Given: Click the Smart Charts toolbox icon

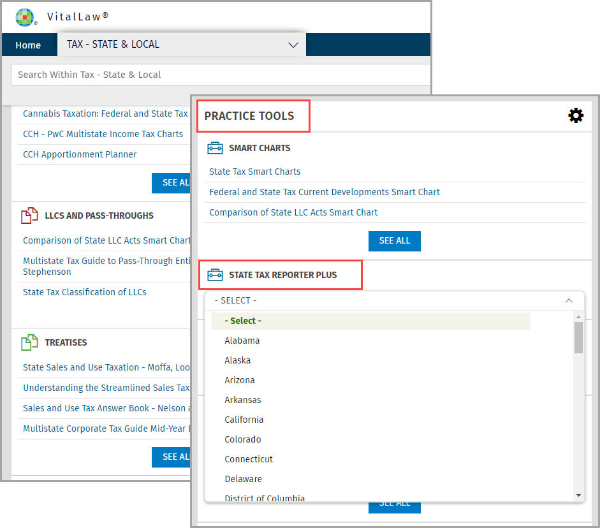Looking at the screenshot, I should (x=215, y=148).
